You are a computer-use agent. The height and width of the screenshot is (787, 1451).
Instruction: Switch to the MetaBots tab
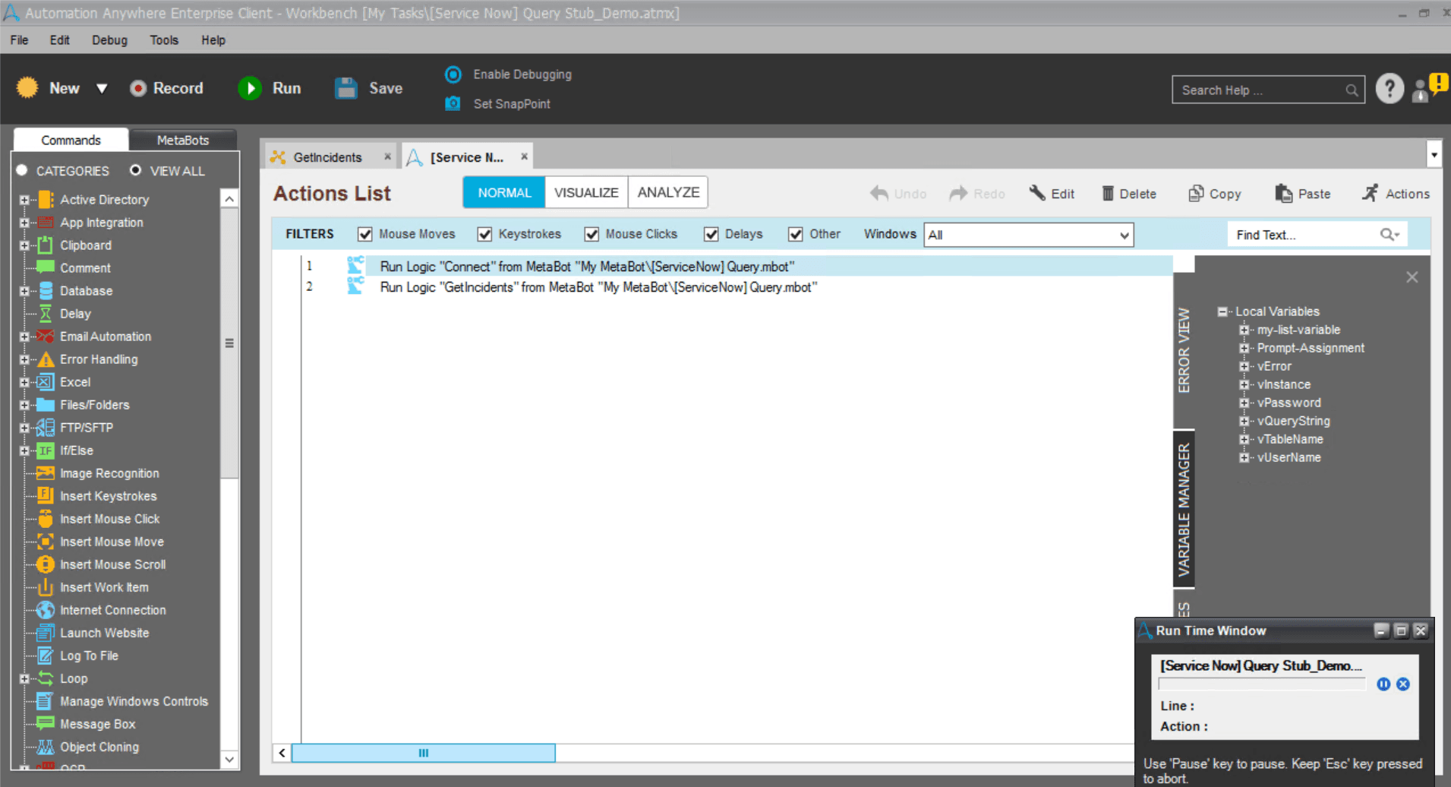pyautogui.click(x=182, y=140)
